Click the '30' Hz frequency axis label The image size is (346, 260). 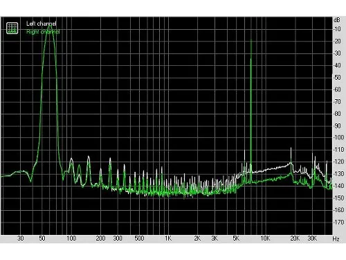point(21,239)
